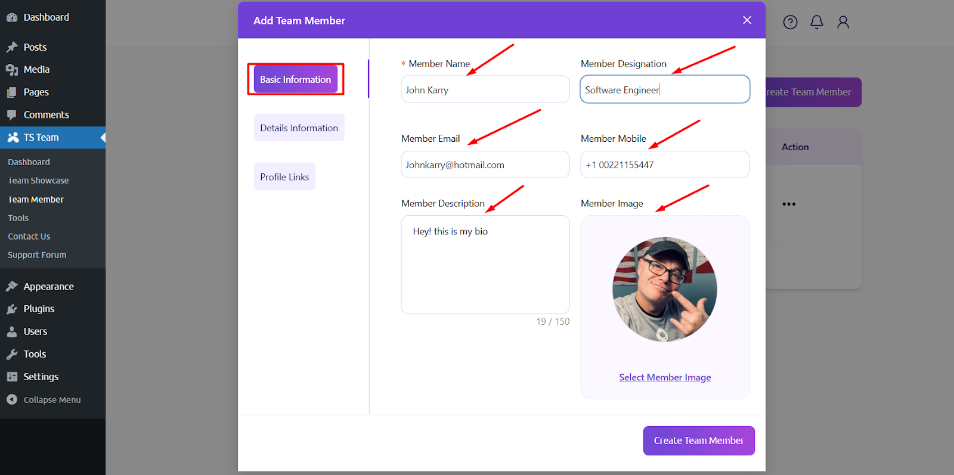
Task: Focus the Member Name input field
Action: click(485, 89)
